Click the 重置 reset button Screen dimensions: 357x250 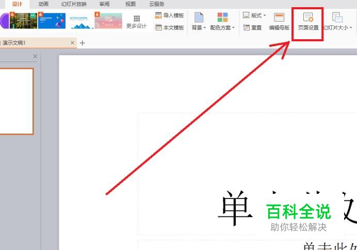pos(252,27)
